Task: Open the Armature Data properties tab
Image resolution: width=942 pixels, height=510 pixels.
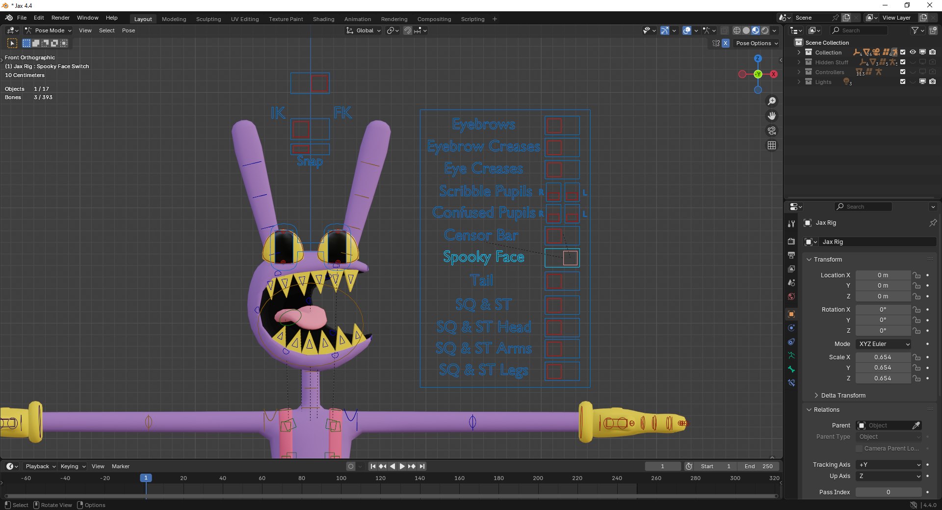Action: (x=791, y=355)
